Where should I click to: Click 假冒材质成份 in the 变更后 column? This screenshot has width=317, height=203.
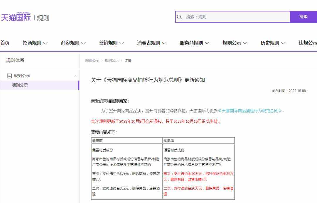174,150
